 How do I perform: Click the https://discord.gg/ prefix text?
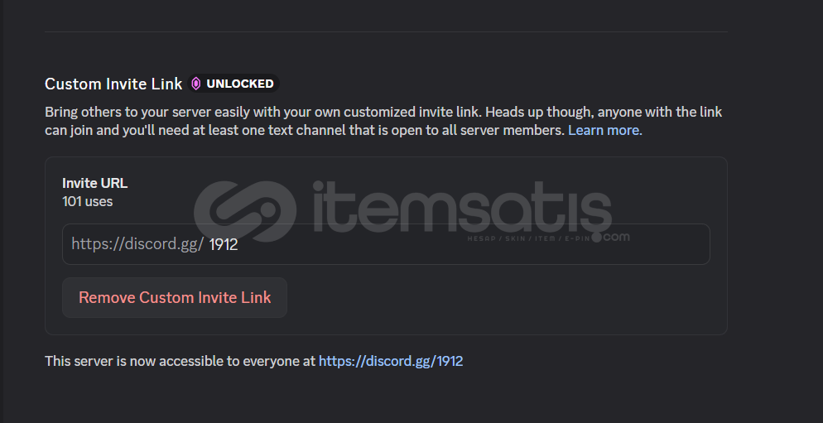(x=137, y=244)
